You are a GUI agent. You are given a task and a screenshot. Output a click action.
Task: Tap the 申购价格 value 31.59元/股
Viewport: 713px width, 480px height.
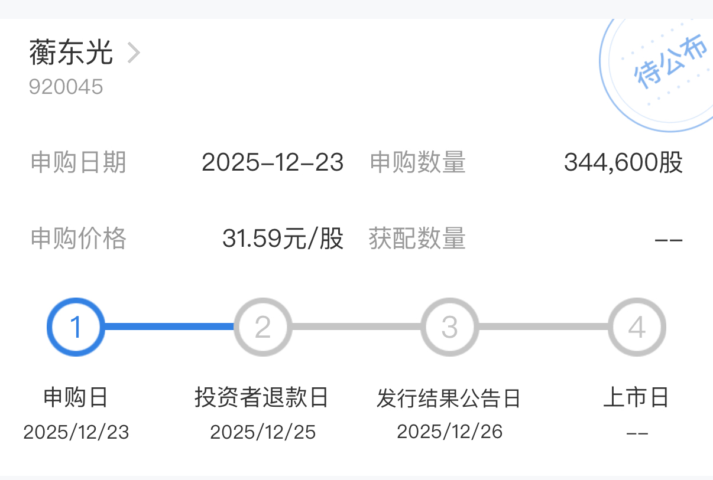(283, 239)
